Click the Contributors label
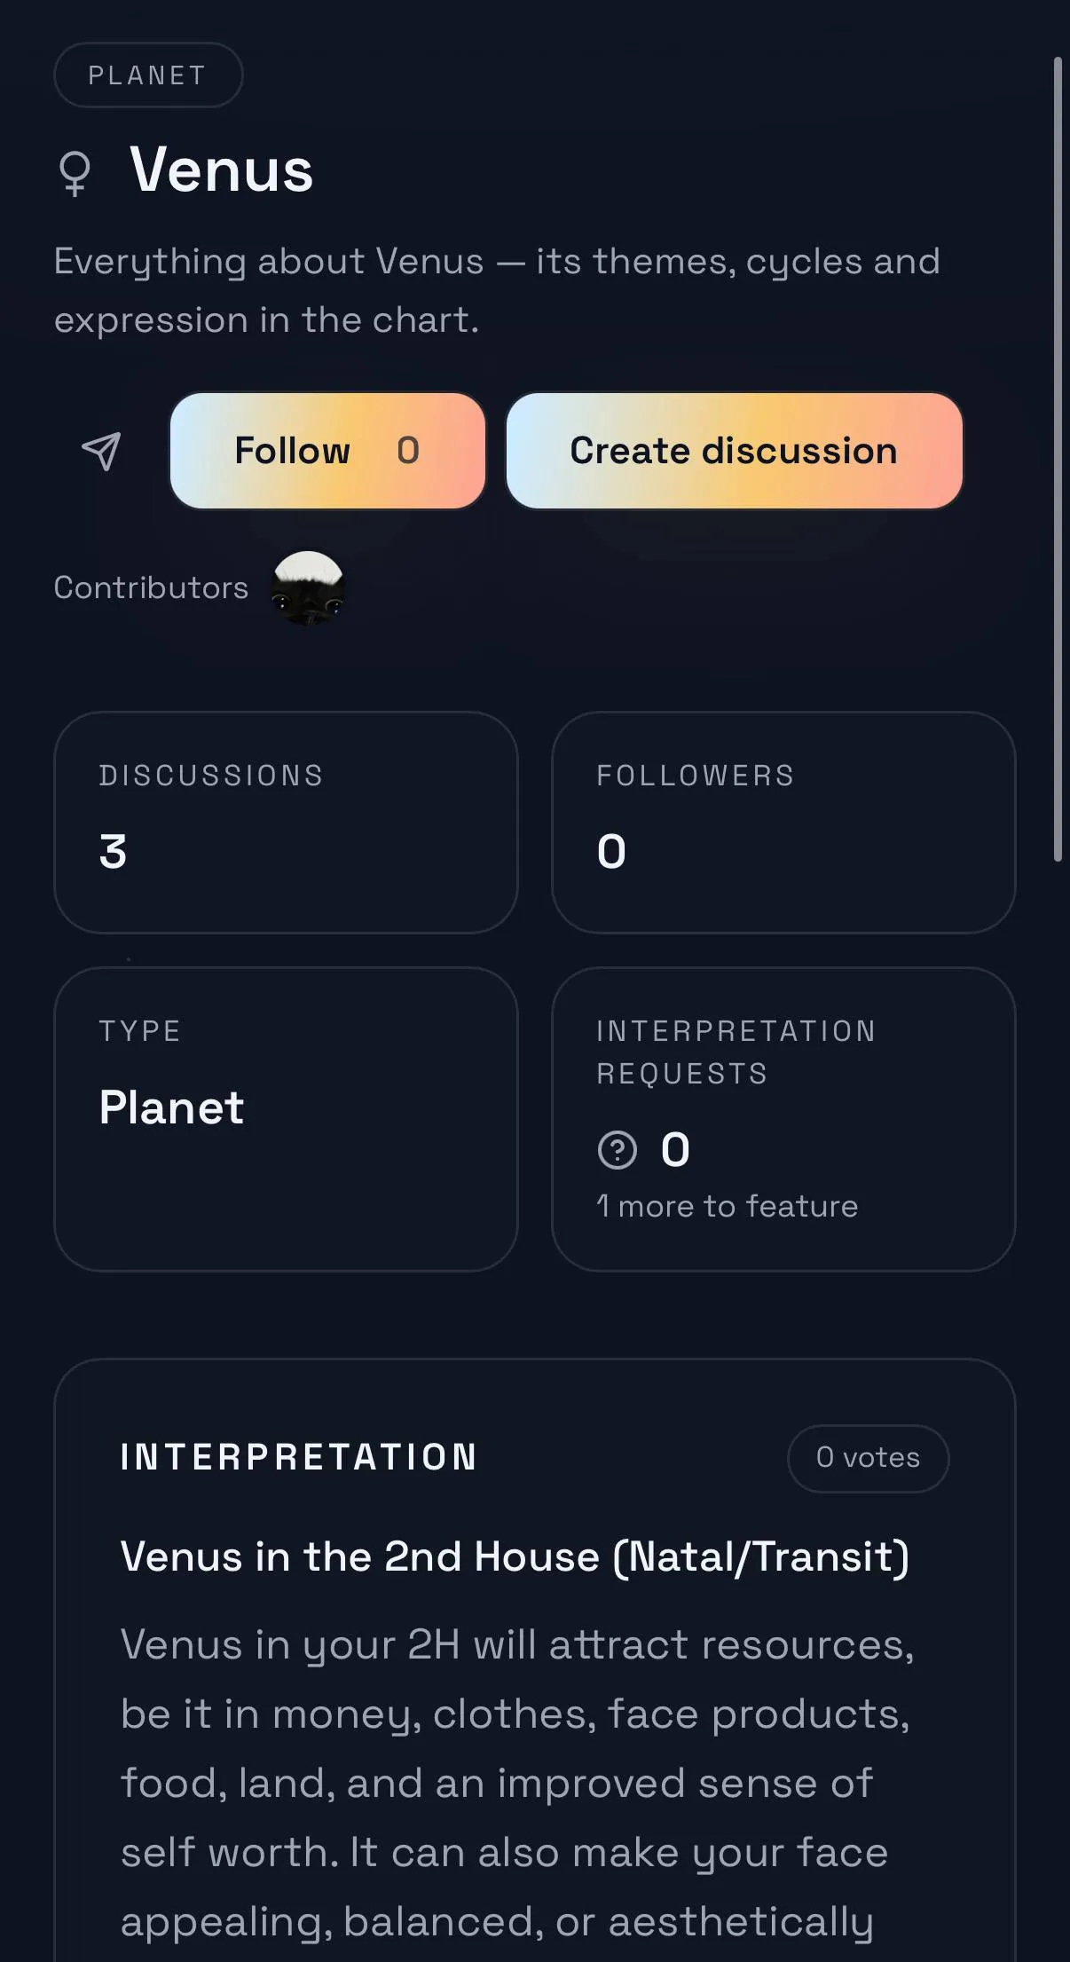1070x1962 pixels. pos(151,588)
